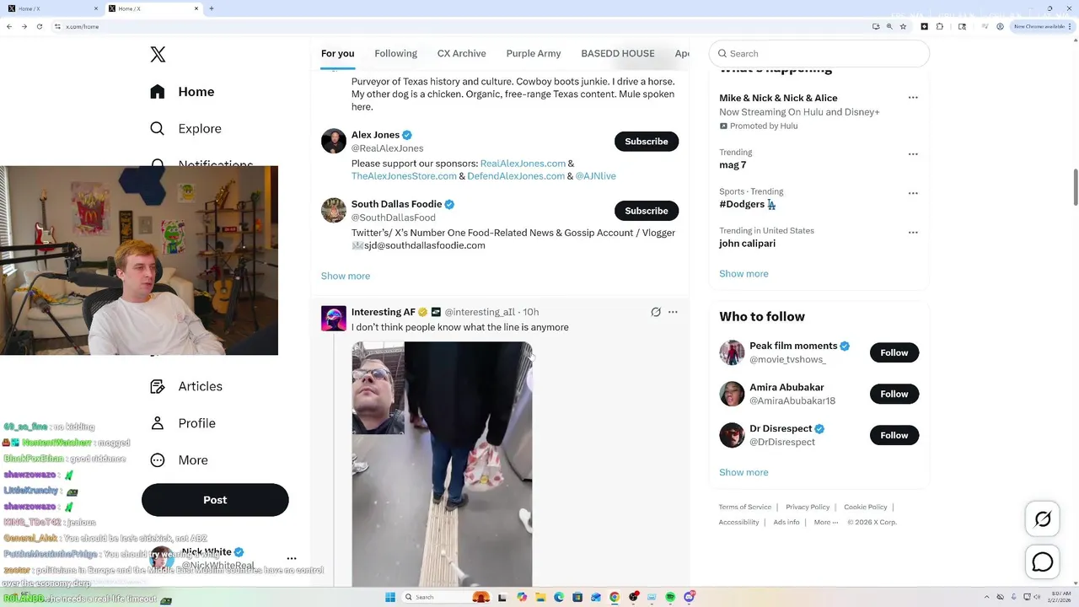The height and width of the screenshot is (607, 1079).
Task: Open the john calipari trend
Action: coord(747,244)
